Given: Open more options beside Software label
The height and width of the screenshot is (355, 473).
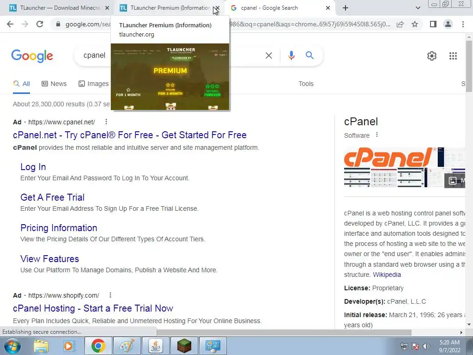Looking at the screenshot, I should 376,135.
